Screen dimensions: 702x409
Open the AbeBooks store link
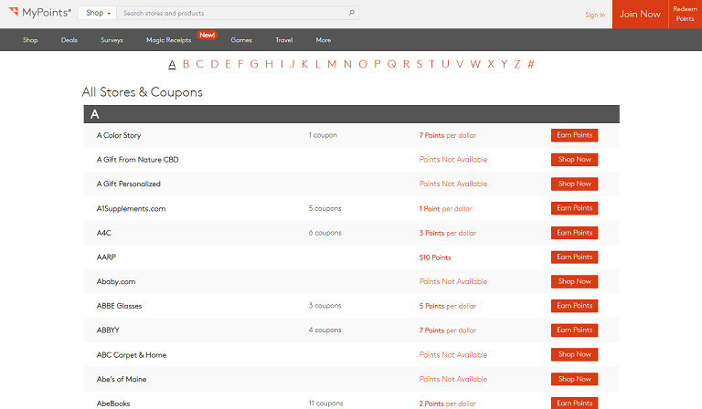pos(113,404)
